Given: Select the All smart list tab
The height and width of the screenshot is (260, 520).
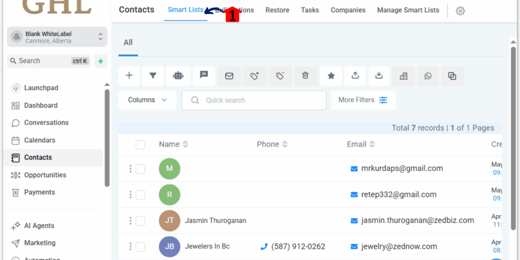Looking at the screenshot, I should point(128,43).
